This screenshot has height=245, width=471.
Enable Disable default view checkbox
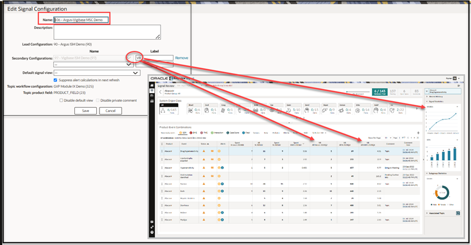click(62, 100)
